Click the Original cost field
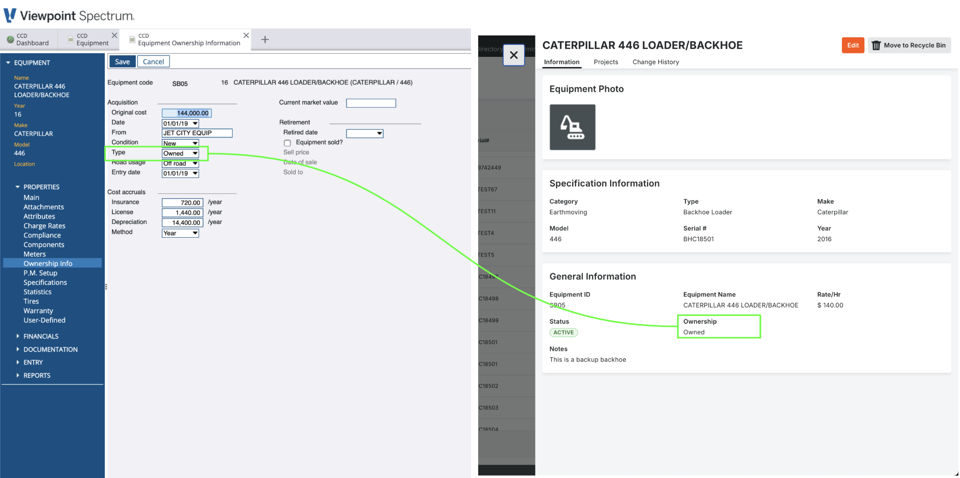Screen dimensions: 960x478 coord(187,113)
